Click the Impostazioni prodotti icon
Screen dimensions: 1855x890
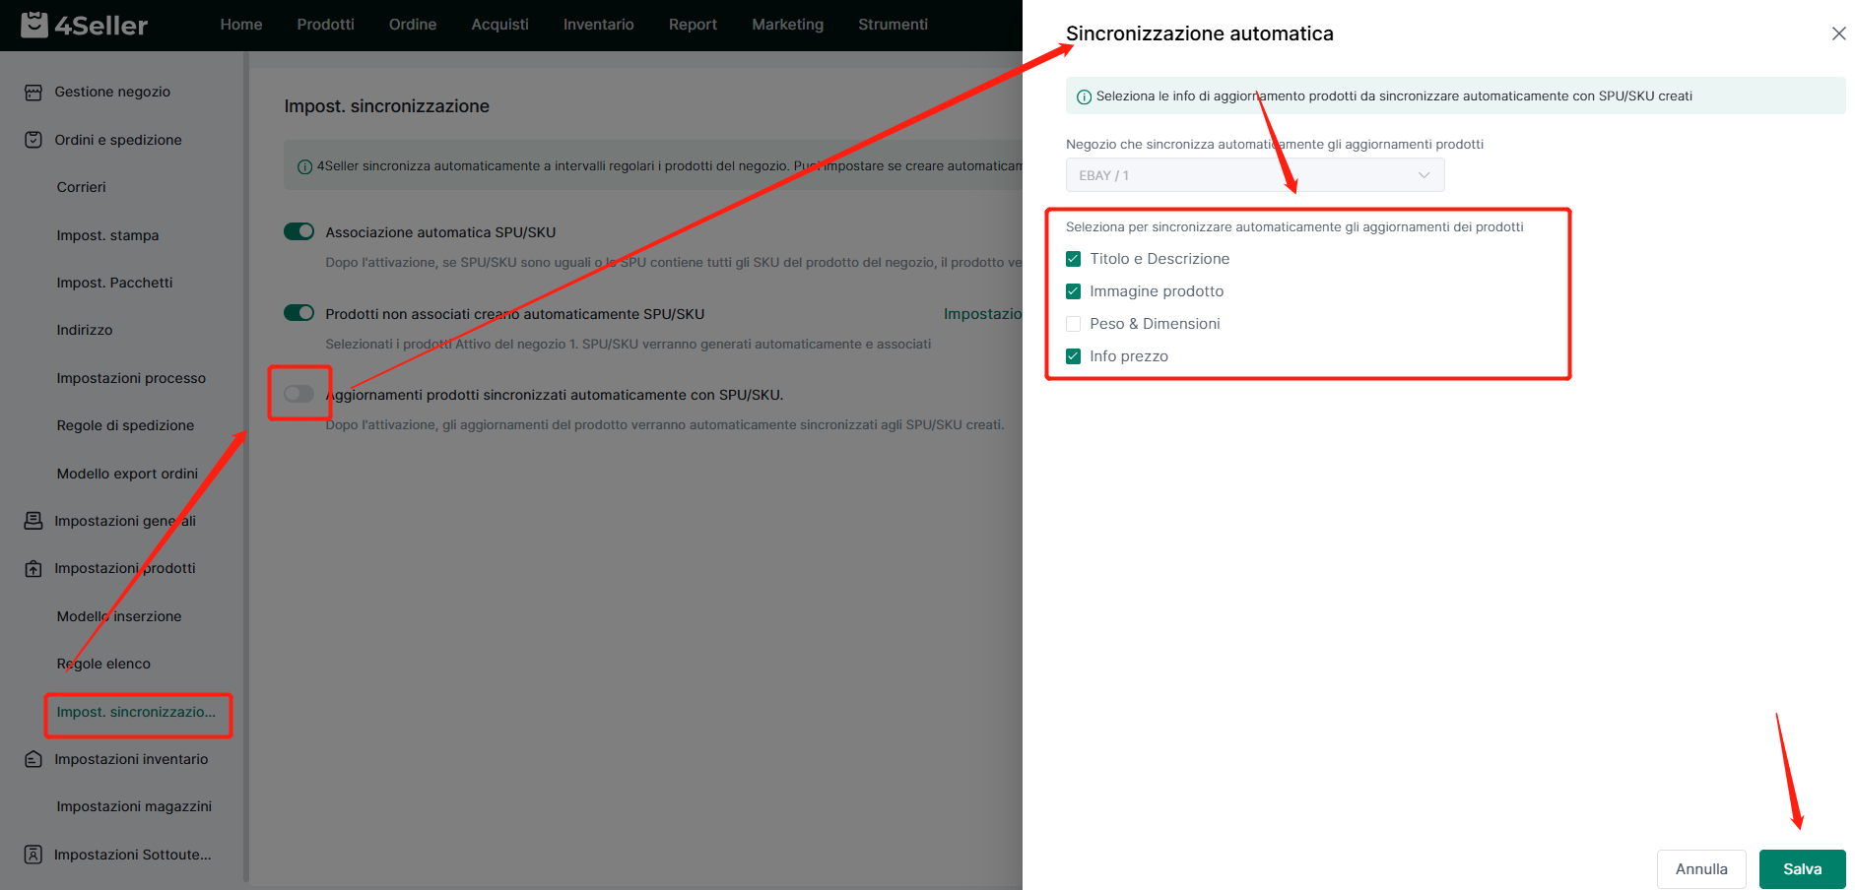click(33, 569)
